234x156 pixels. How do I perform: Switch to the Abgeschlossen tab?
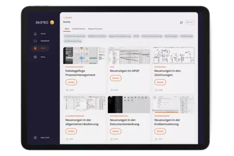[x=95, y=29]
